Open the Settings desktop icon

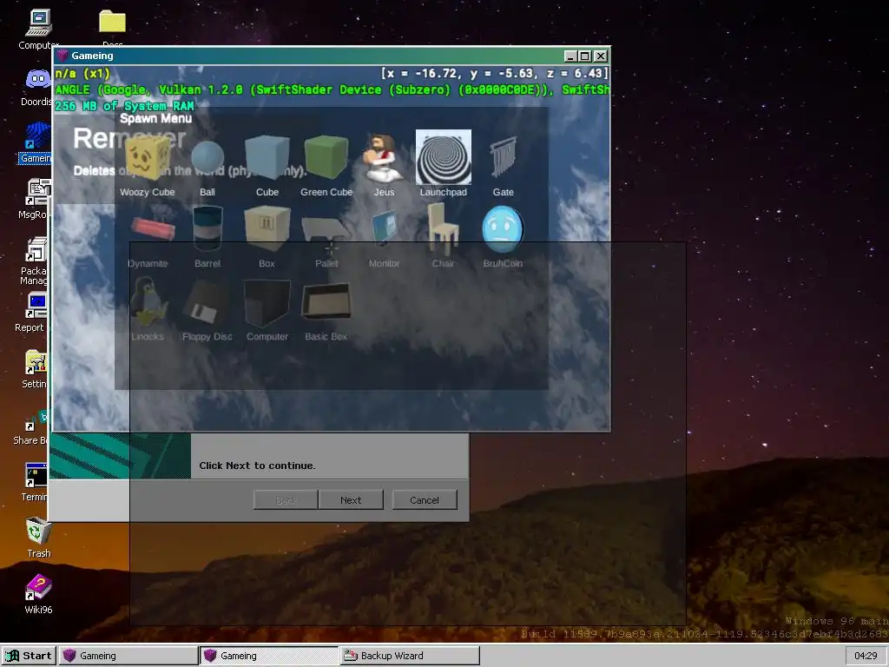(35, 368)
